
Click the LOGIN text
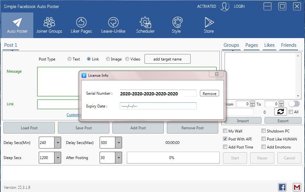coord(239,6)
